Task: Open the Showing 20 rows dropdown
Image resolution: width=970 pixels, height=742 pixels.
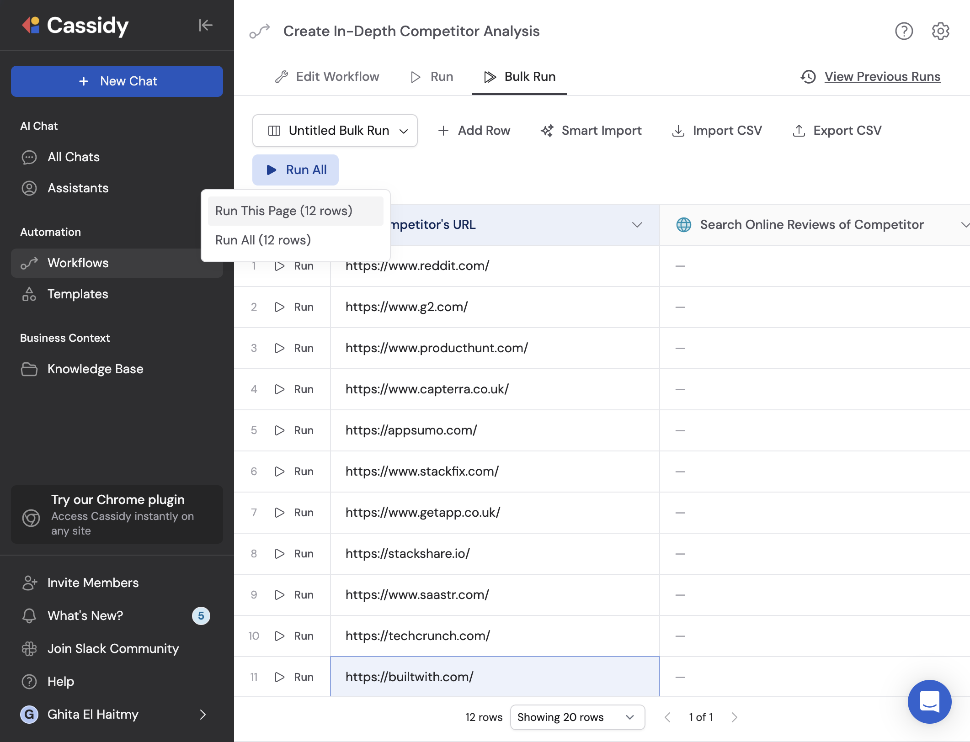Action: [x=577, y=717]
